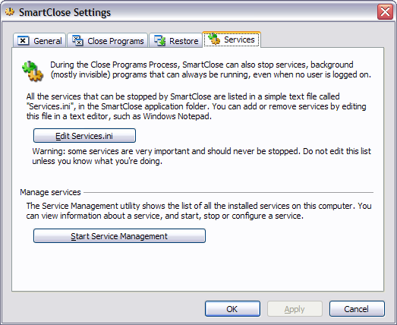Click the paragraph mentioning Windows Notepad
The width and height of the screenshot is (397, 325).
[196, 106]
